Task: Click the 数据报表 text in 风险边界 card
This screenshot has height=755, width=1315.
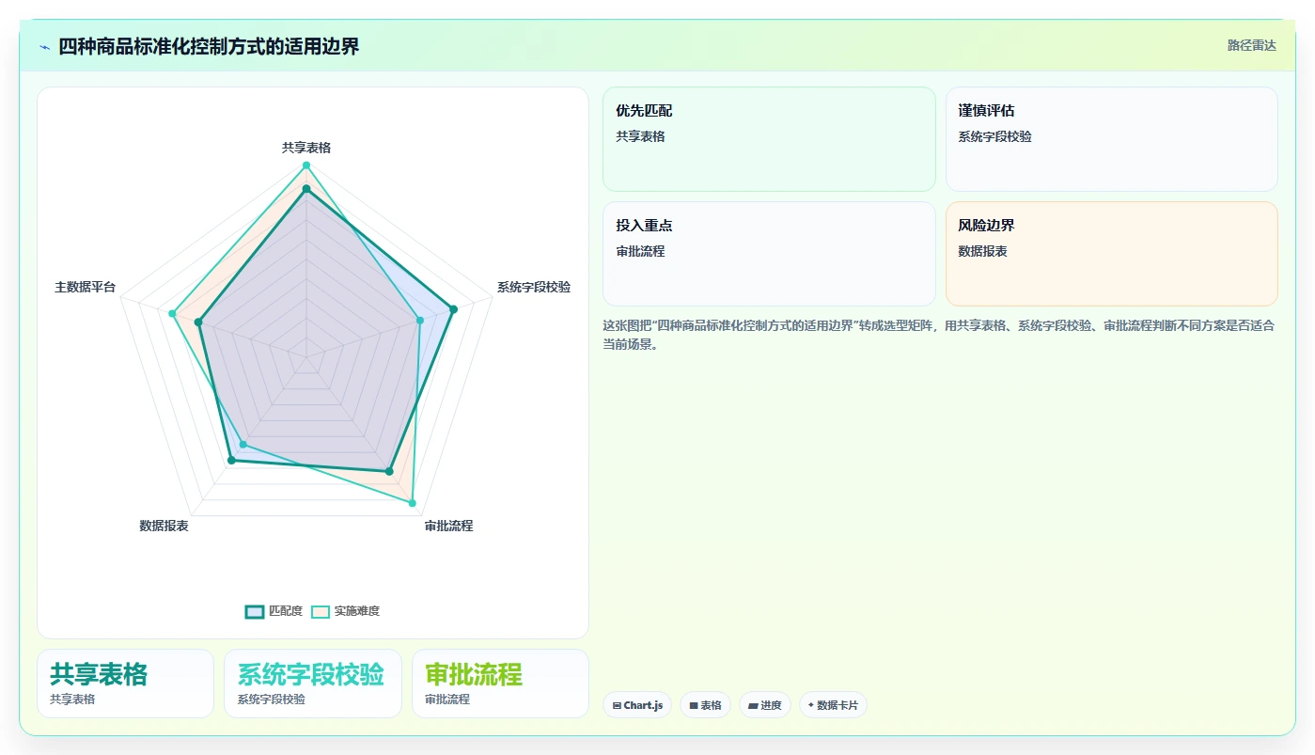Action: point(982,251)
